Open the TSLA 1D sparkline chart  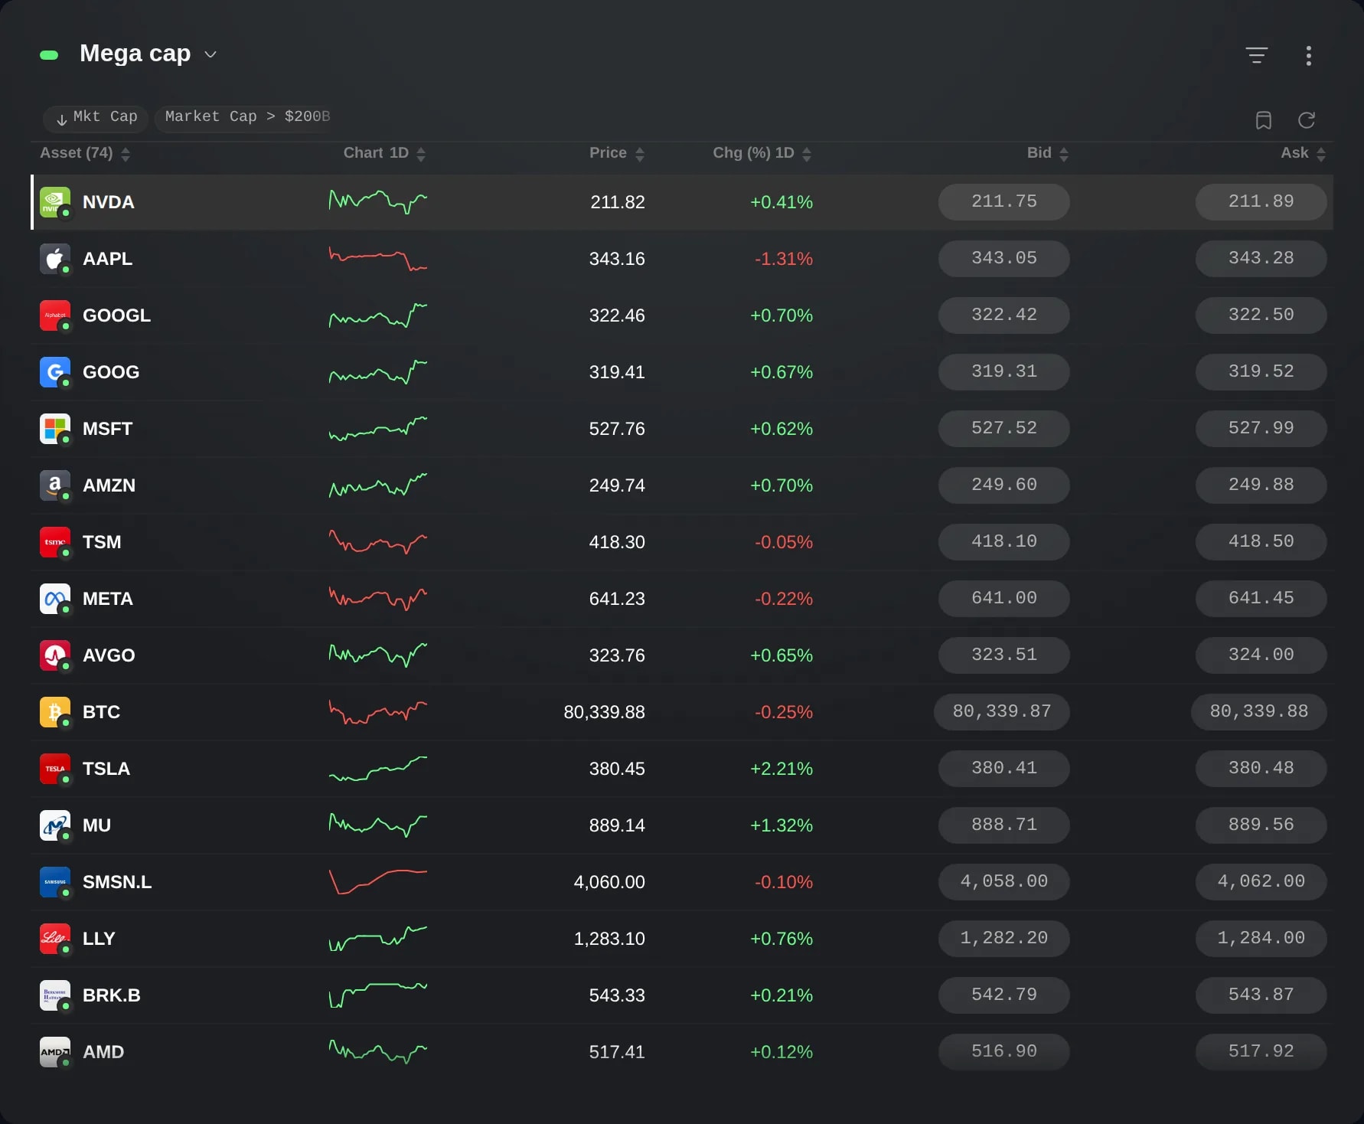378,769
